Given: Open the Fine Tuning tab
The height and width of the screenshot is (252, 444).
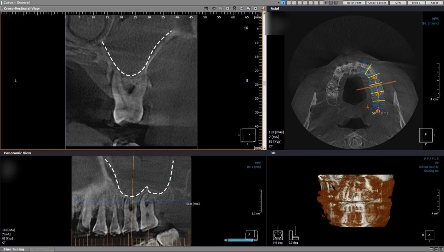Looking at the screenshot, I should (x=14, y=249).
